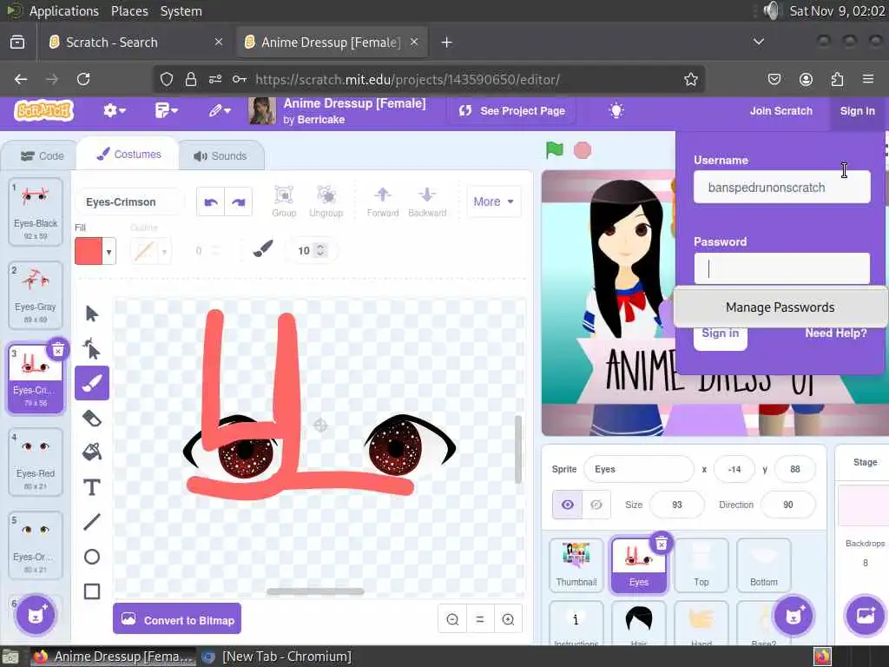The height and width of the screenshot is (667, 889).
Task: Select the Reshape tool
Action: click(x=91, y=348)
